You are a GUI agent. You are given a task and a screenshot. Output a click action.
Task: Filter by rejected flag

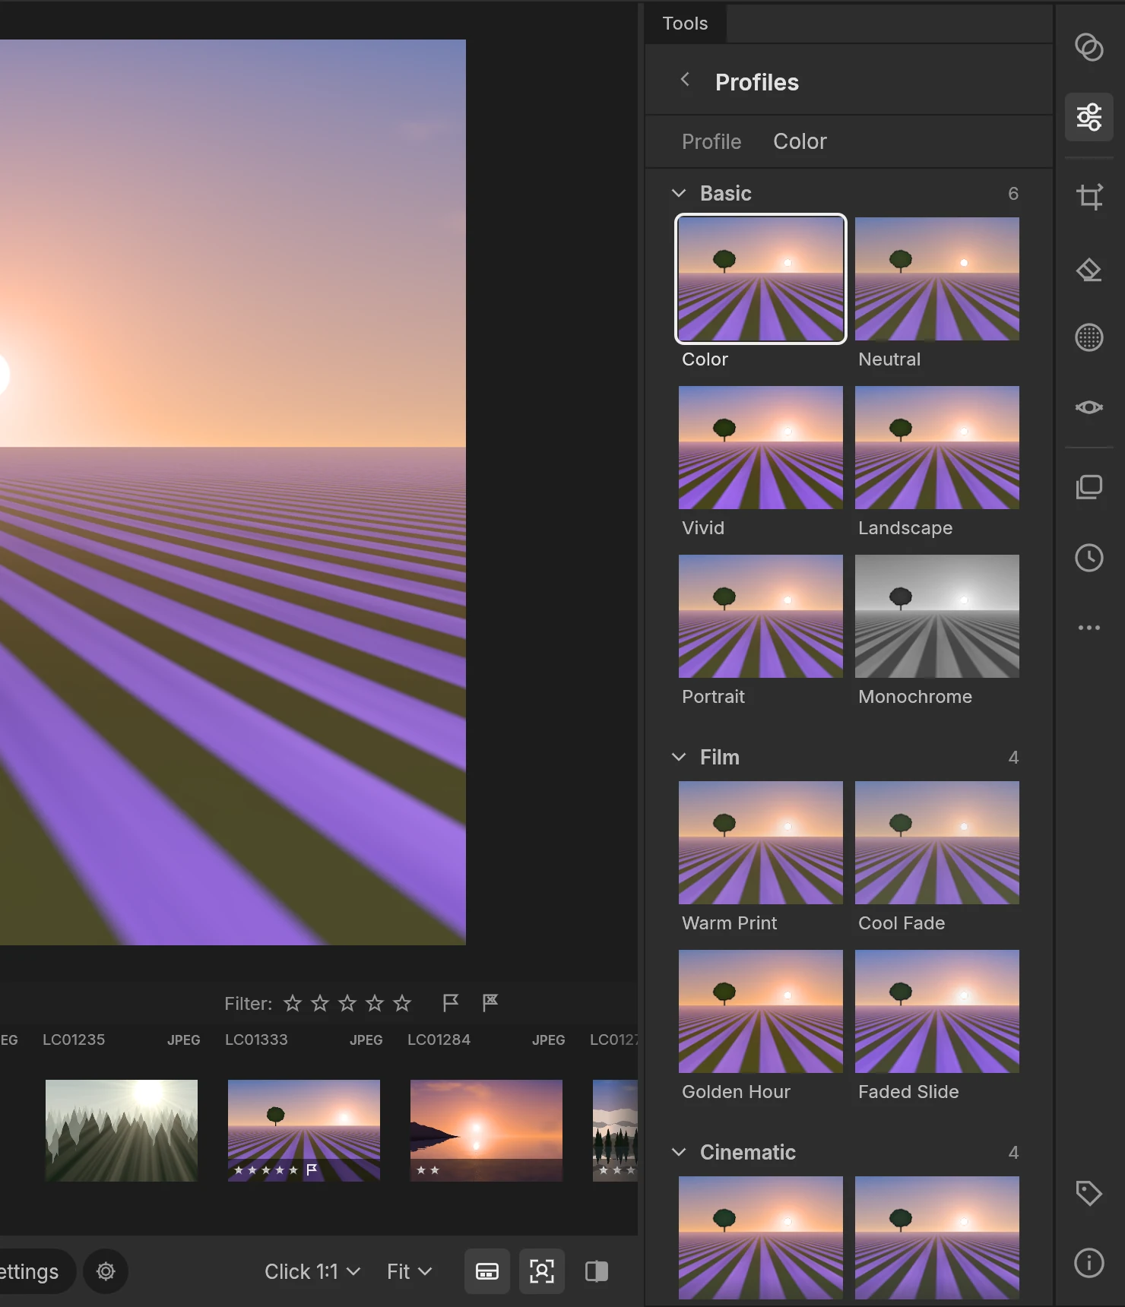pos(490,1003)
